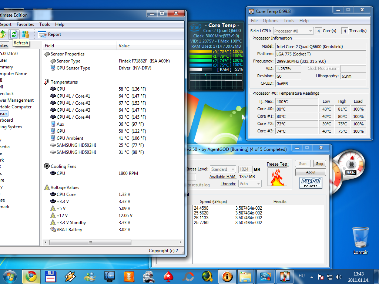This screenshot has width=379, height=284.
Task: Open Windows Live Messenger from taskbar
Action: [x=90, y=277]
